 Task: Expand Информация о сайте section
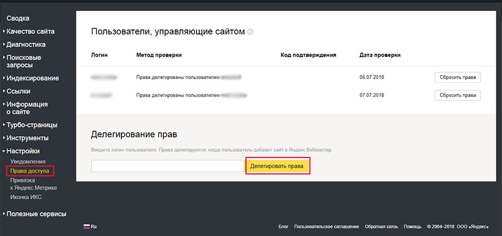coord(27,108)
